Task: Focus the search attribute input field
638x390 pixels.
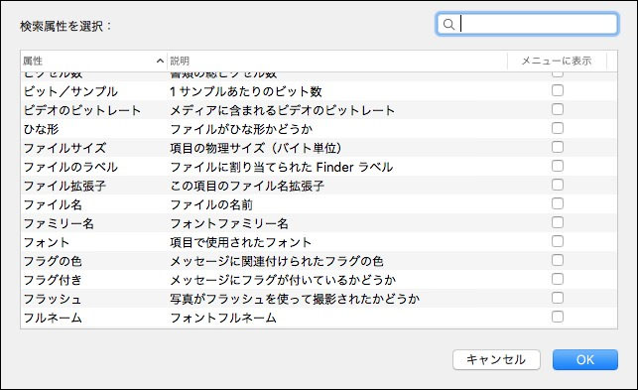Action: (527, 24)
